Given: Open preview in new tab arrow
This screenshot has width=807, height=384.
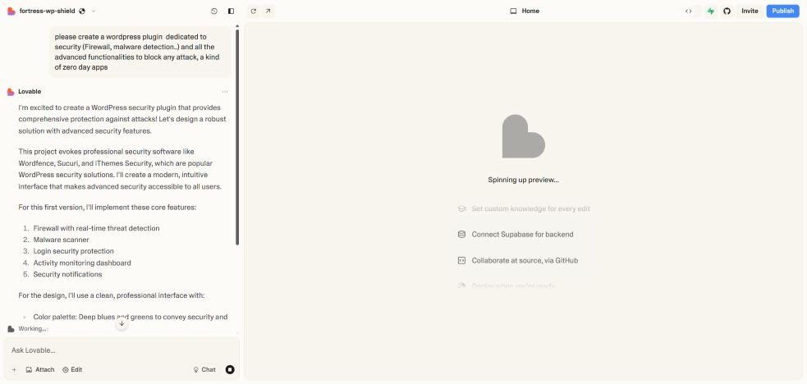Looking at the screenshot, I should 268,11.
